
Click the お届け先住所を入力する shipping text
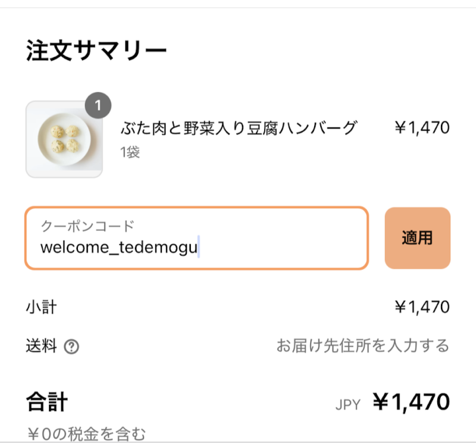coord(363,346)
